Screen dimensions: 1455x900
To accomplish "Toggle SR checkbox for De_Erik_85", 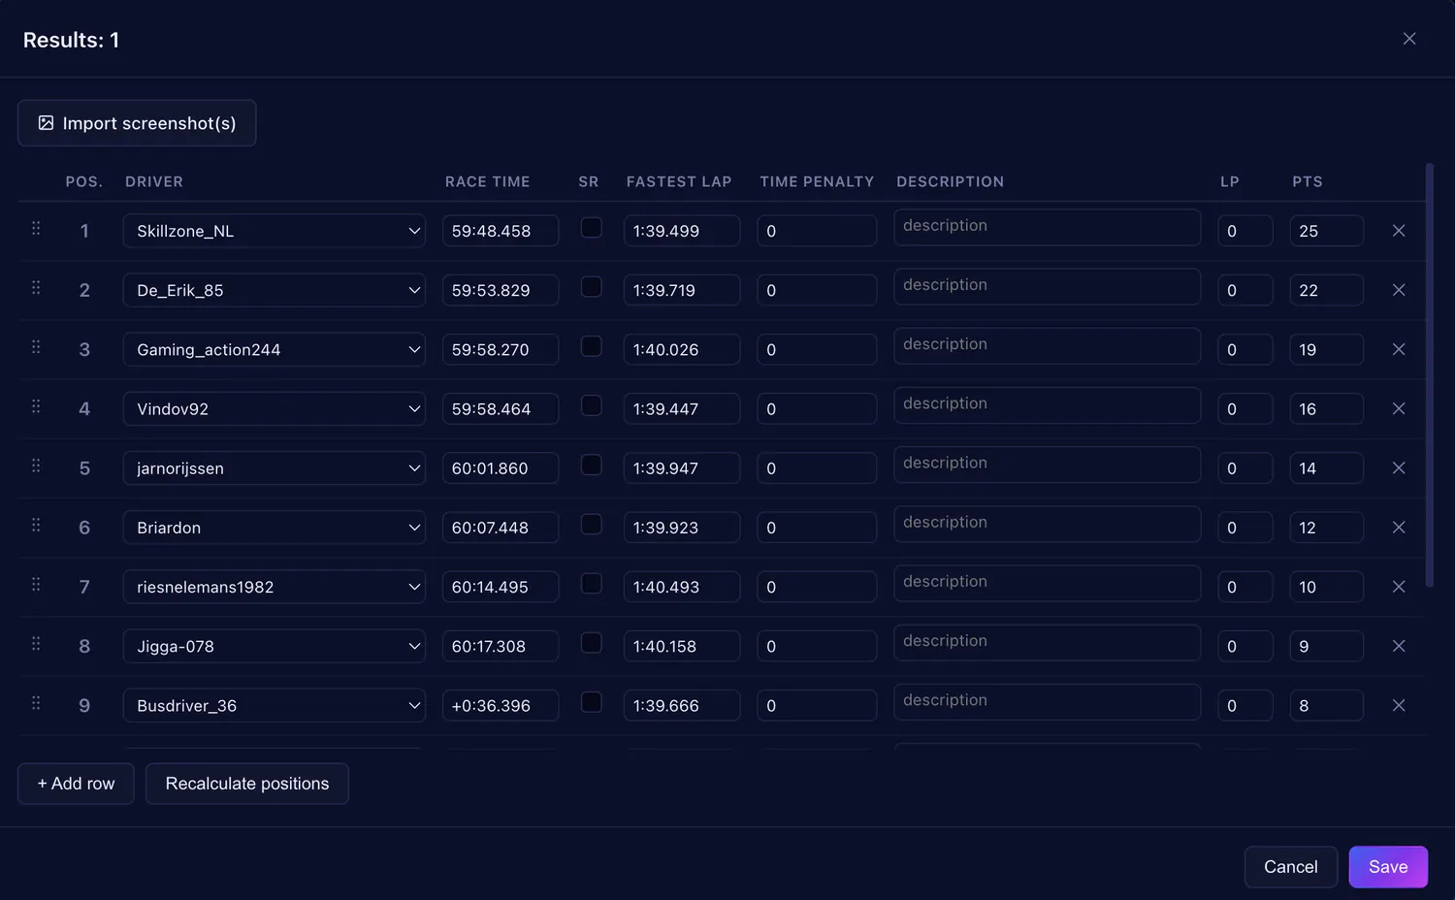I will [x=591, y=286].
